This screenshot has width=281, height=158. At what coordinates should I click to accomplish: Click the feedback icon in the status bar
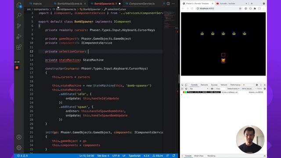point(168,156)
